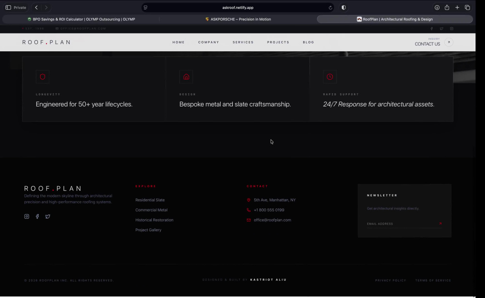Click the office@roofplan.com footer email link
The image size is (485, 298).
tap(273, 220)
